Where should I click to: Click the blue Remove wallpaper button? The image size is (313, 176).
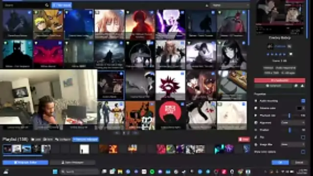(x=86, y=139)
